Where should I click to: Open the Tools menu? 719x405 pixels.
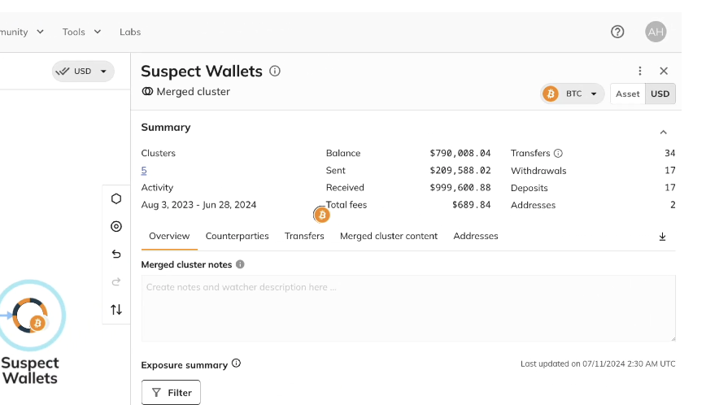pyautogui.click(x=81, y=32)
